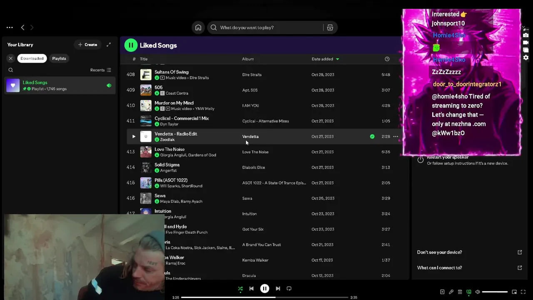Open album A Brand You Can Trust
Image resolution: width=533 pixels, height=300 pixels.
pos(262,245)
